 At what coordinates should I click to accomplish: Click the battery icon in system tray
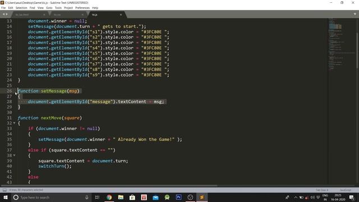coord(301,197)
